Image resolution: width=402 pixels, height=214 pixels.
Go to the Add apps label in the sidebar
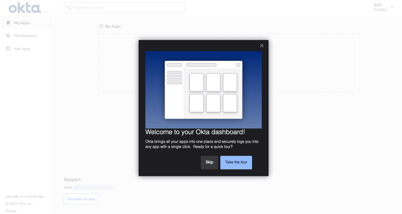[22, 49]
